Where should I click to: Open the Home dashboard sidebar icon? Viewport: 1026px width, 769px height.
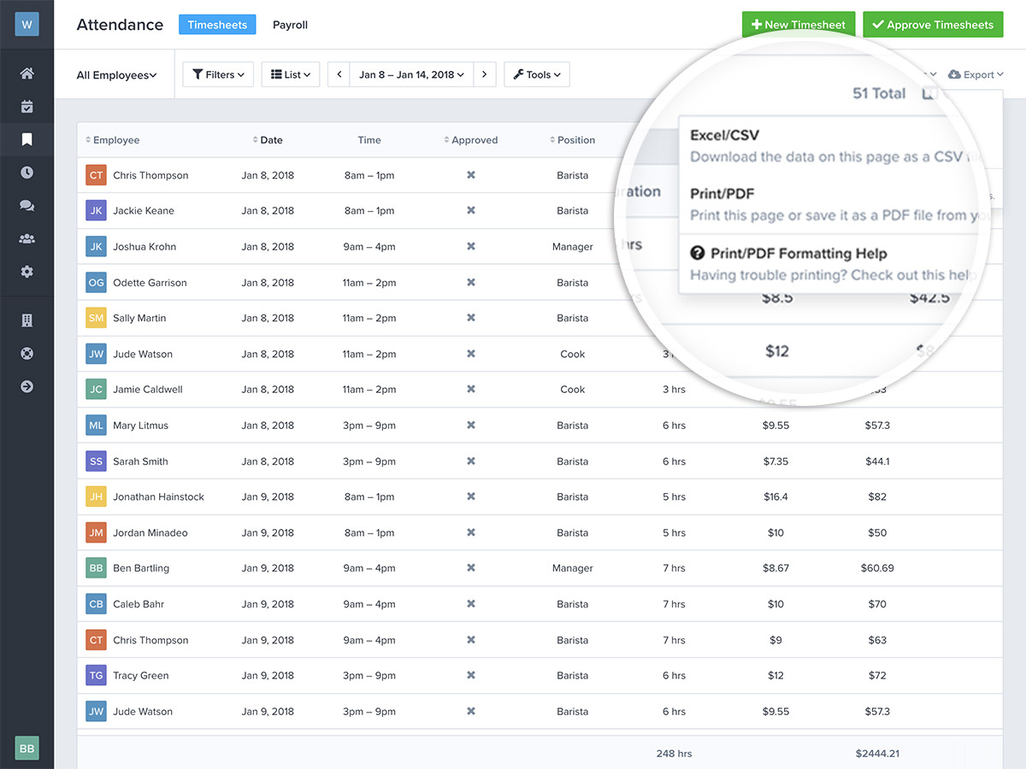click(27, 73)
